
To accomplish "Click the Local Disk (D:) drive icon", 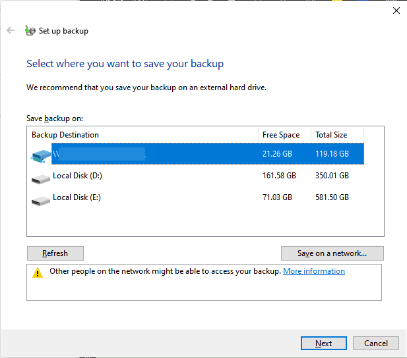I will (x=40, y=177).
